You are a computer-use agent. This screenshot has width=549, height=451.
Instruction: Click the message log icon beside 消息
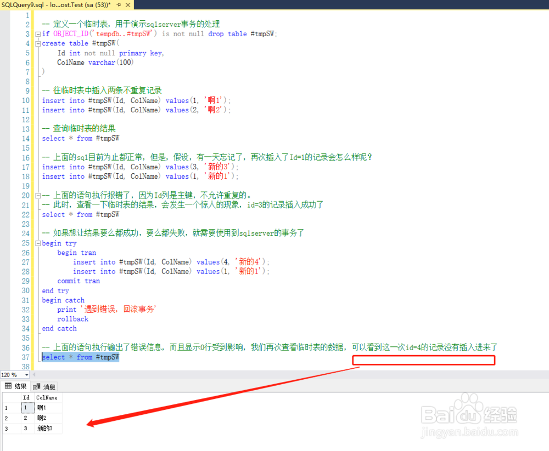pyautogui.click(x=36, y=387)
